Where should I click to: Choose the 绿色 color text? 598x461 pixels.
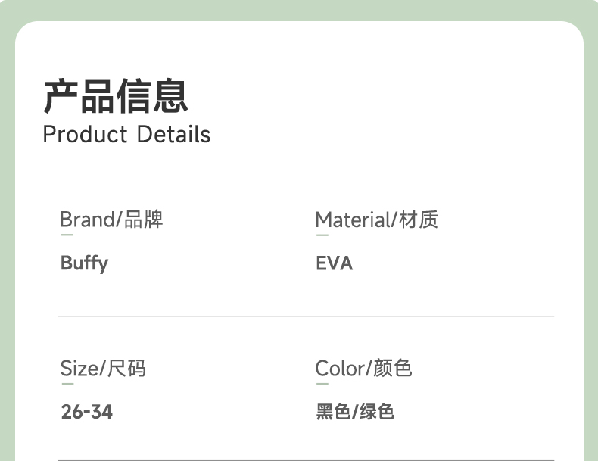[x=376, y=413]
